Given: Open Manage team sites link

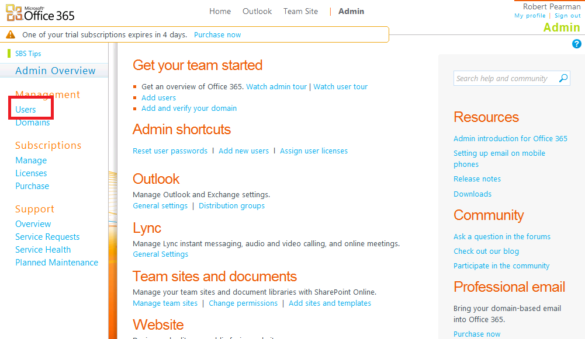Looking at the screenshot, I should pos(165,303).
